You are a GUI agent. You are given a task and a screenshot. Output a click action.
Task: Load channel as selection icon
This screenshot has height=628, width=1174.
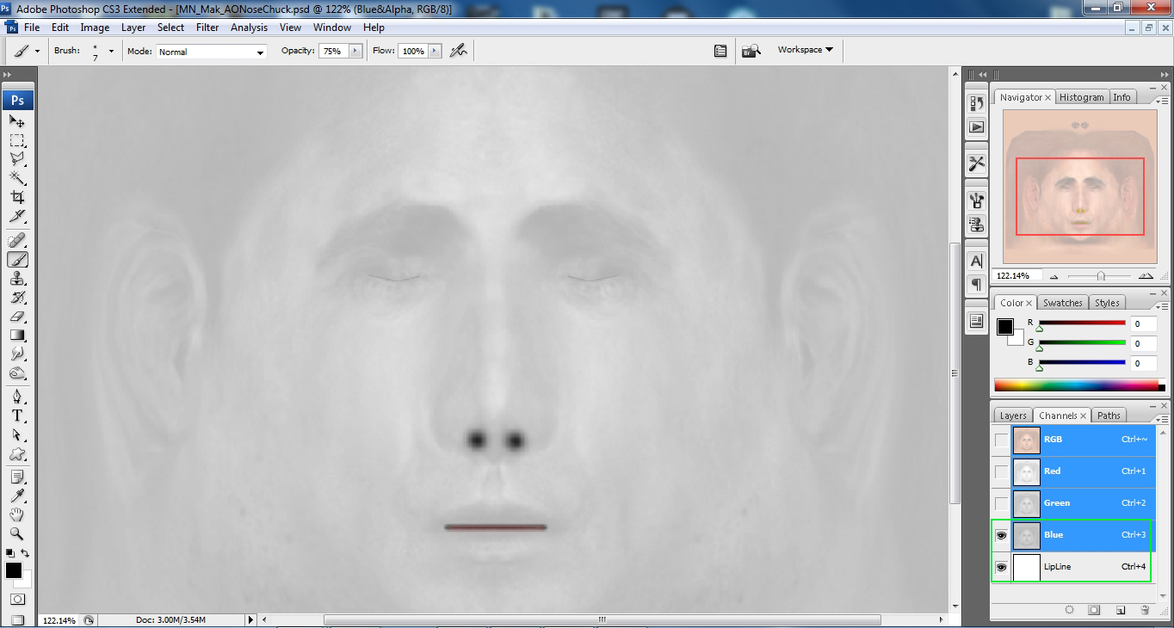coord(1069,610)
